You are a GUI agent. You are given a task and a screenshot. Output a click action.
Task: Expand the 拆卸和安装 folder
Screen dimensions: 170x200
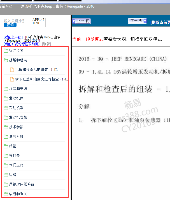18,89
